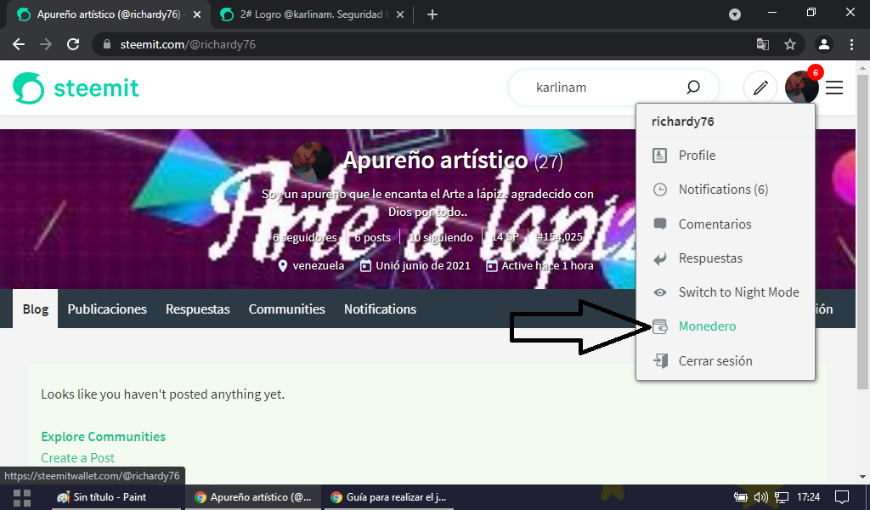The image size is (870, 510).
Task: Click the network tray icon
Action: tap(782, 497)
